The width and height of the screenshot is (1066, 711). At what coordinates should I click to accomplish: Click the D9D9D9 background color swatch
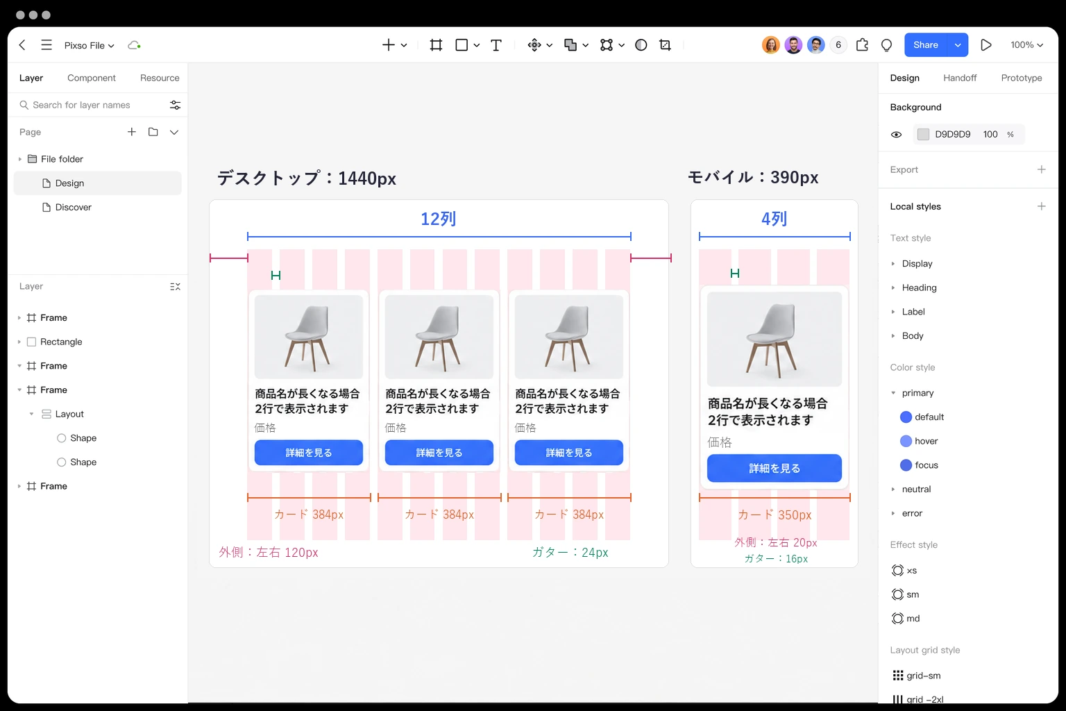point(923,135)
